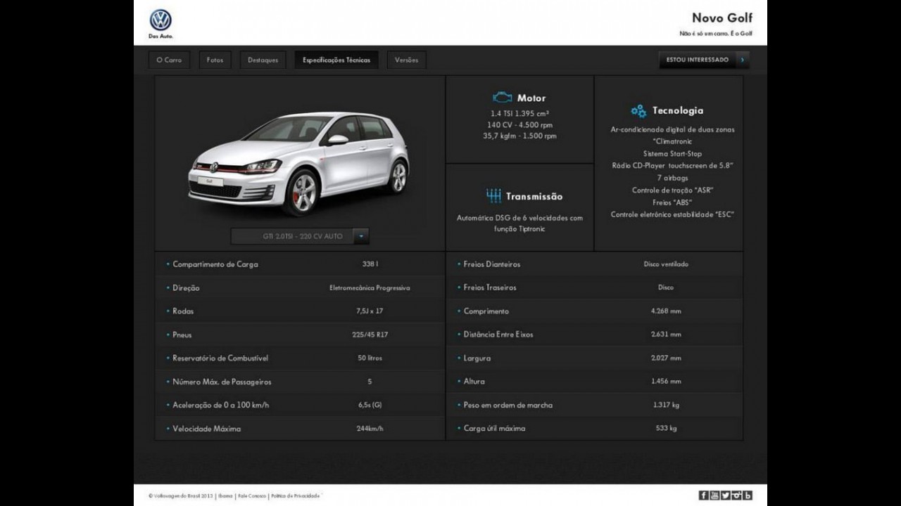Select the Especificações Técnicas tab
Screen dimensions: 901x506
336,60
